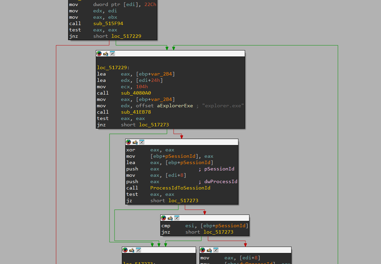
Task: Select pSessionId in cmp esi line
Action: pyautogui.click(x=230, y=226)
